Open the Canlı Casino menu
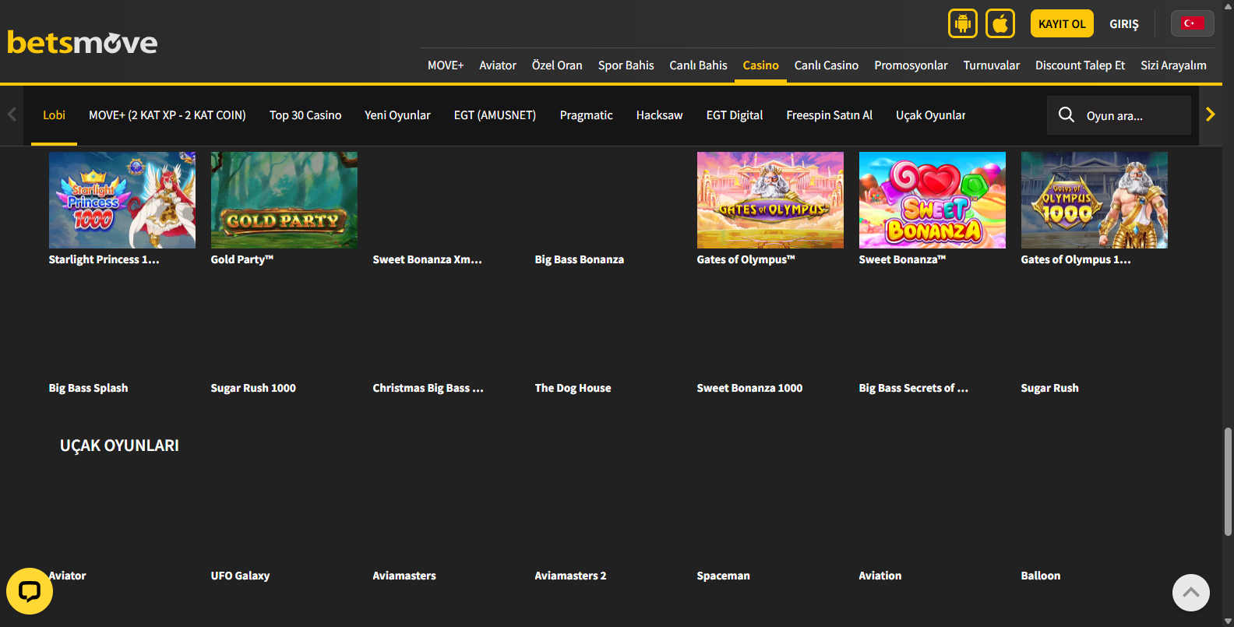 click(826, 65)
